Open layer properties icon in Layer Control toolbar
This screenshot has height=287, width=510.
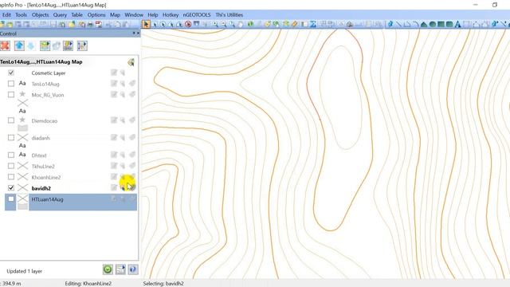(68, 46)
